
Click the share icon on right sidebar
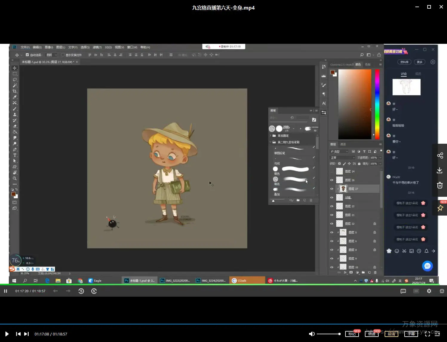440,155
